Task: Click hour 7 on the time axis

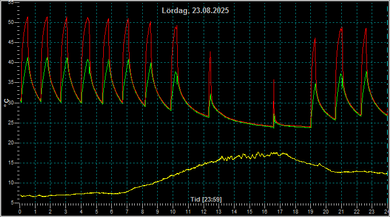Action: point(127,212)
